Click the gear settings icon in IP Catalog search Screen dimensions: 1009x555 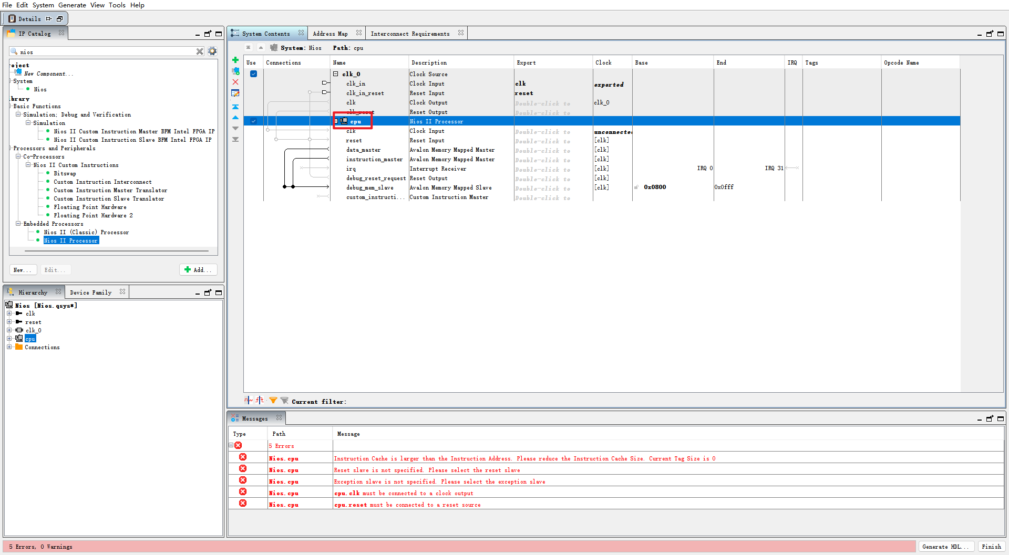click(212, 51)
